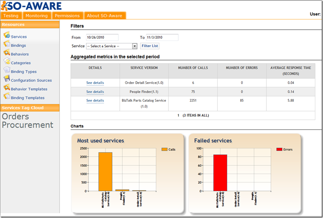Open the Services link in Resources
The height and width of the screenshot is (218, 323).
pyautogui.click(x=19, y=37)
